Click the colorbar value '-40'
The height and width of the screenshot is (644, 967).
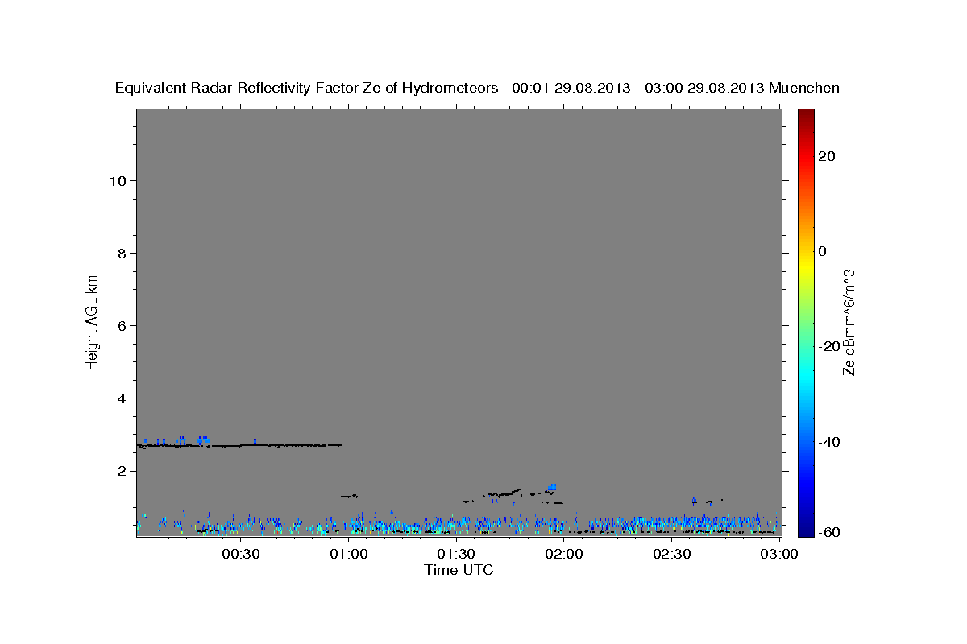point(830,442)
